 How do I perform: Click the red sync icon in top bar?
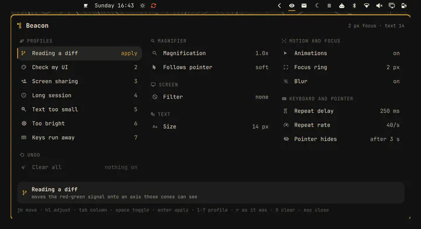pos(153,6)
